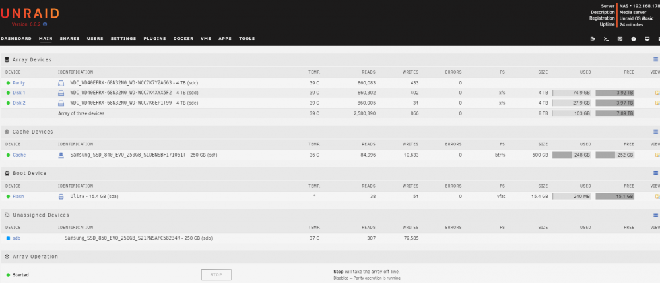Open the Settings menu
This screenshot has width=660, height=283.
point(123,39)
